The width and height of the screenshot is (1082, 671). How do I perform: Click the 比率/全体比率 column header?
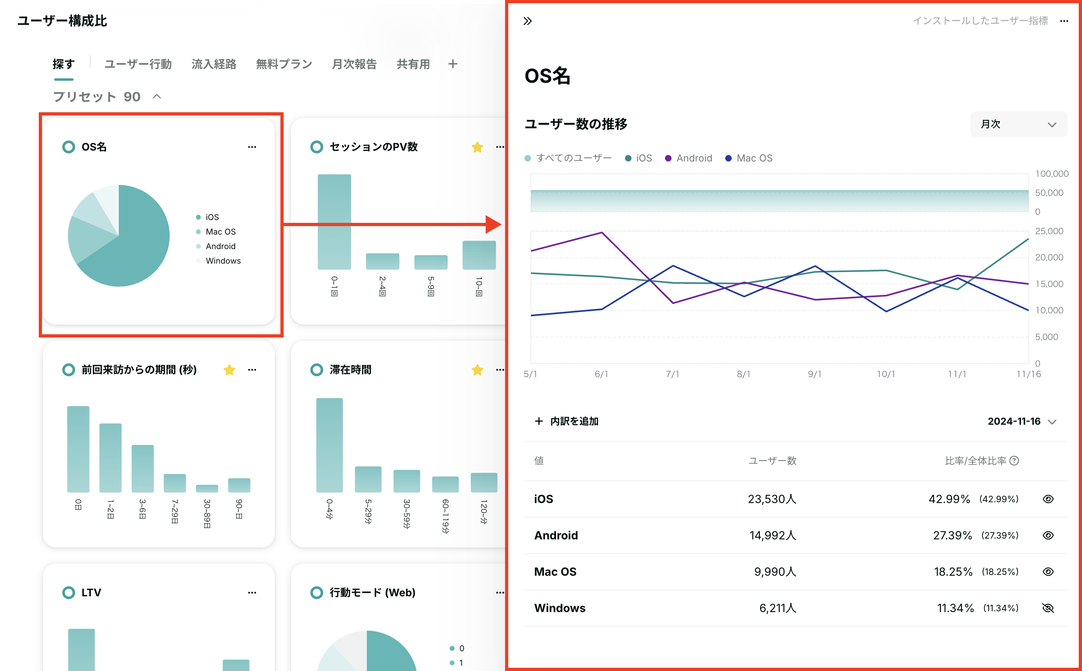[x=975, y=461]
